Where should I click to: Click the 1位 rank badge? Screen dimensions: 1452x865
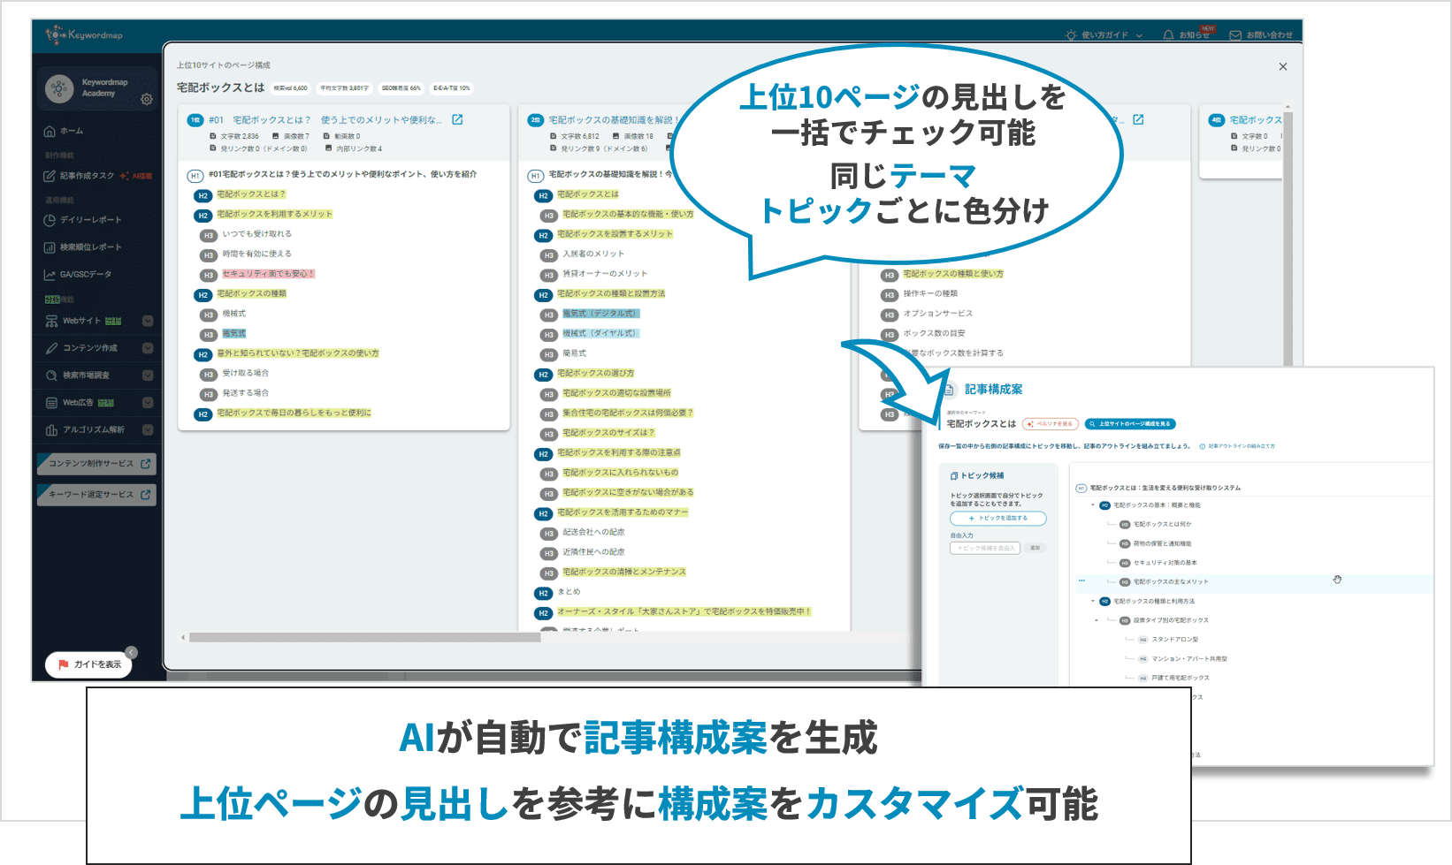click(x=195, y=120)
